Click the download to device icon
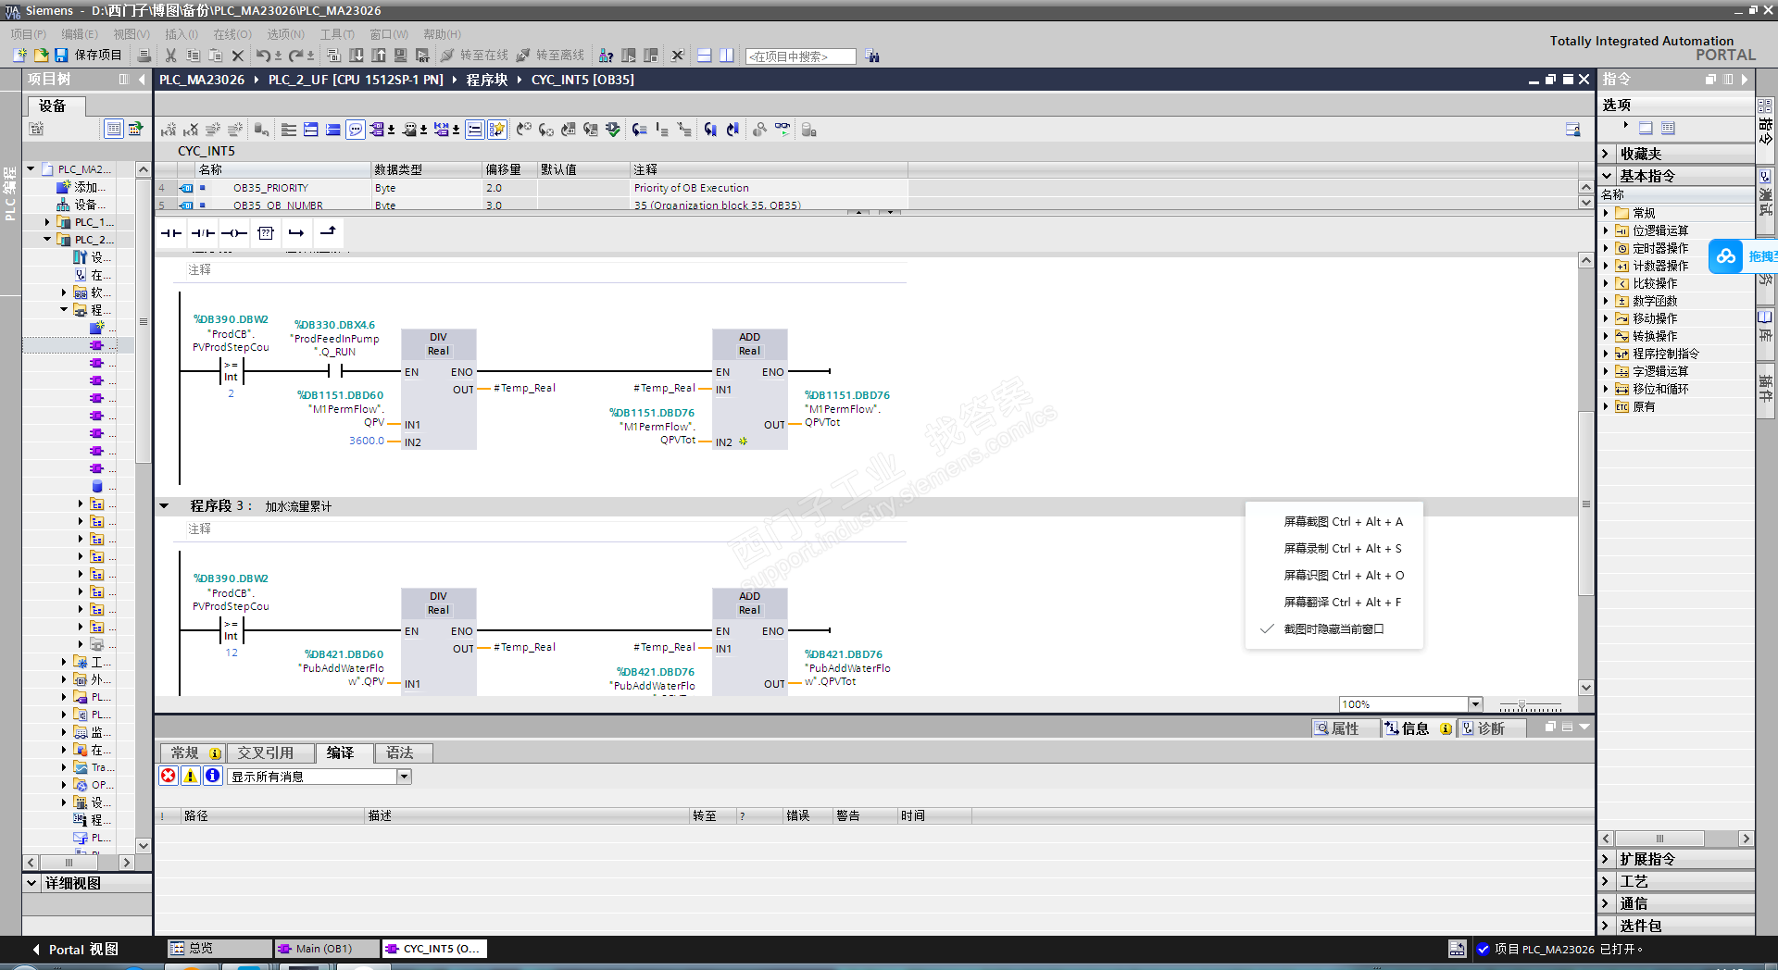 click(357, 56)
